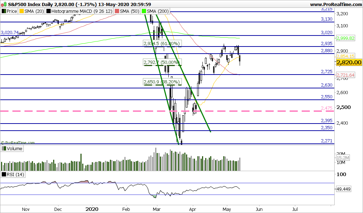Click the yellow 2,854.15 SMA value tag
Screen dimensions: 363x213
[345, 56]
